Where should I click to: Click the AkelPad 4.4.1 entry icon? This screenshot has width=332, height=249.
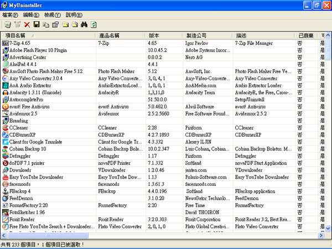[6, 64]
